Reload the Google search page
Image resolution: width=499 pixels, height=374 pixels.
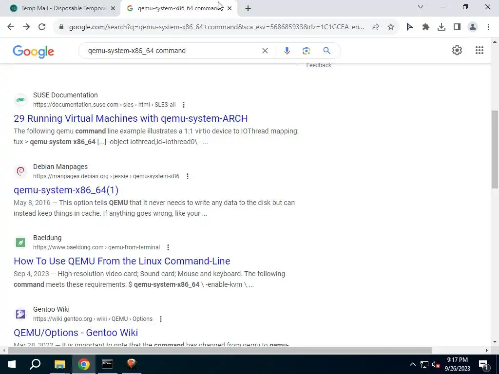click(42, 27)
